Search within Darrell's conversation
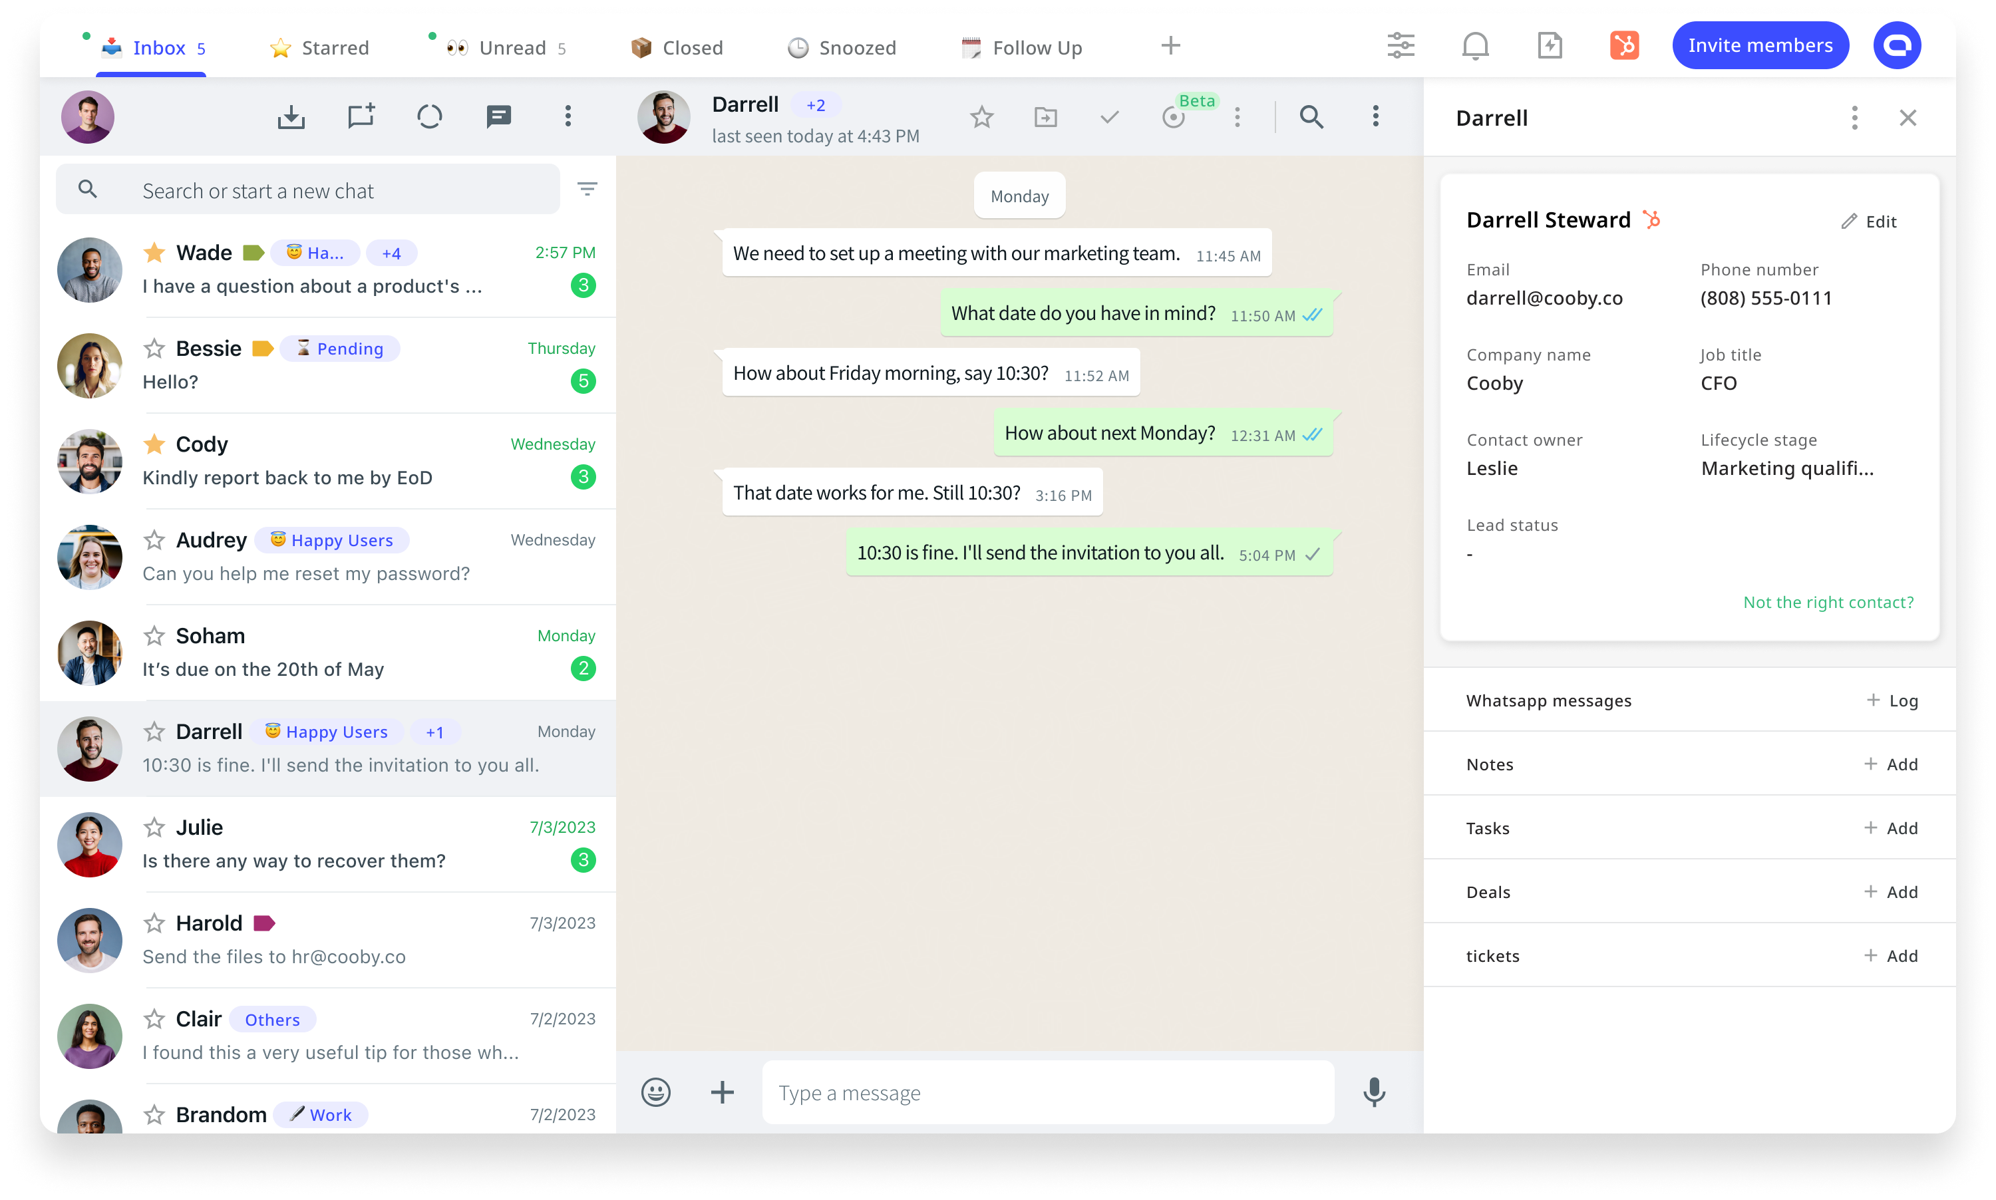Screen dimensions: 1996x1200 1311,117
